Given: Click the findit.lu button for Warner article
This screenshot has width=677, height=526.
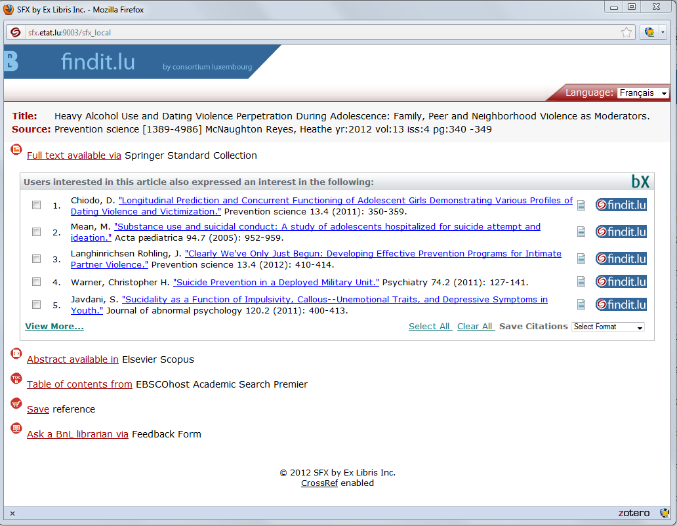Looking at the screenshot, I should (x=621, y=281).
